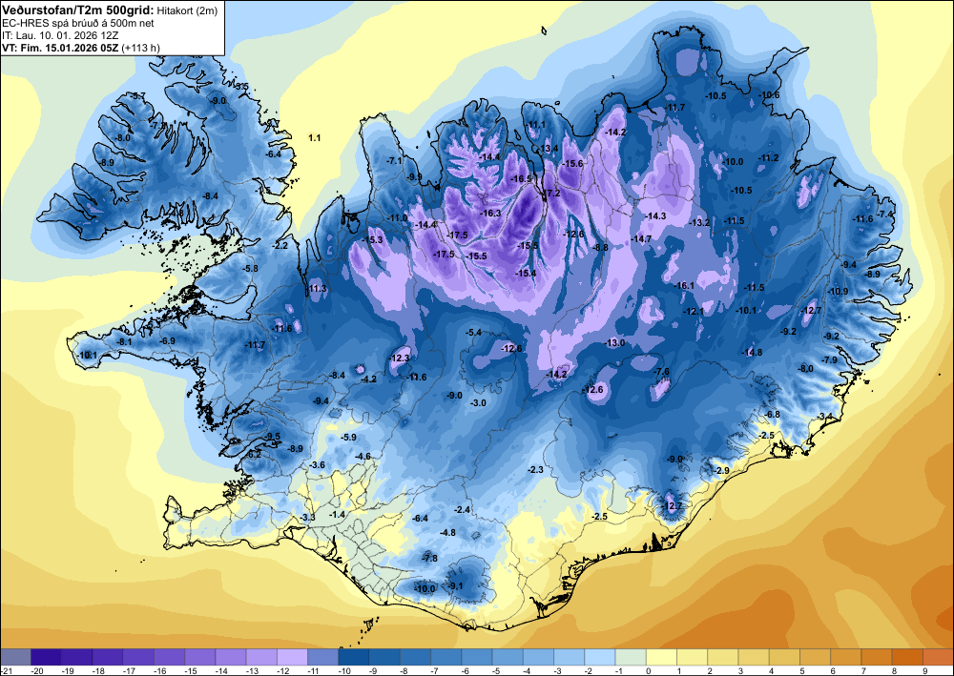954x676 pixels.
Task: Select the -4.2 temperature label
Action: 368,379
